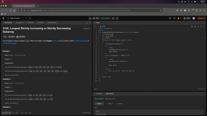The height and width of the screenshot is (116, 207).
Task: List all tabs dropdown arrow
Action: 205,6
